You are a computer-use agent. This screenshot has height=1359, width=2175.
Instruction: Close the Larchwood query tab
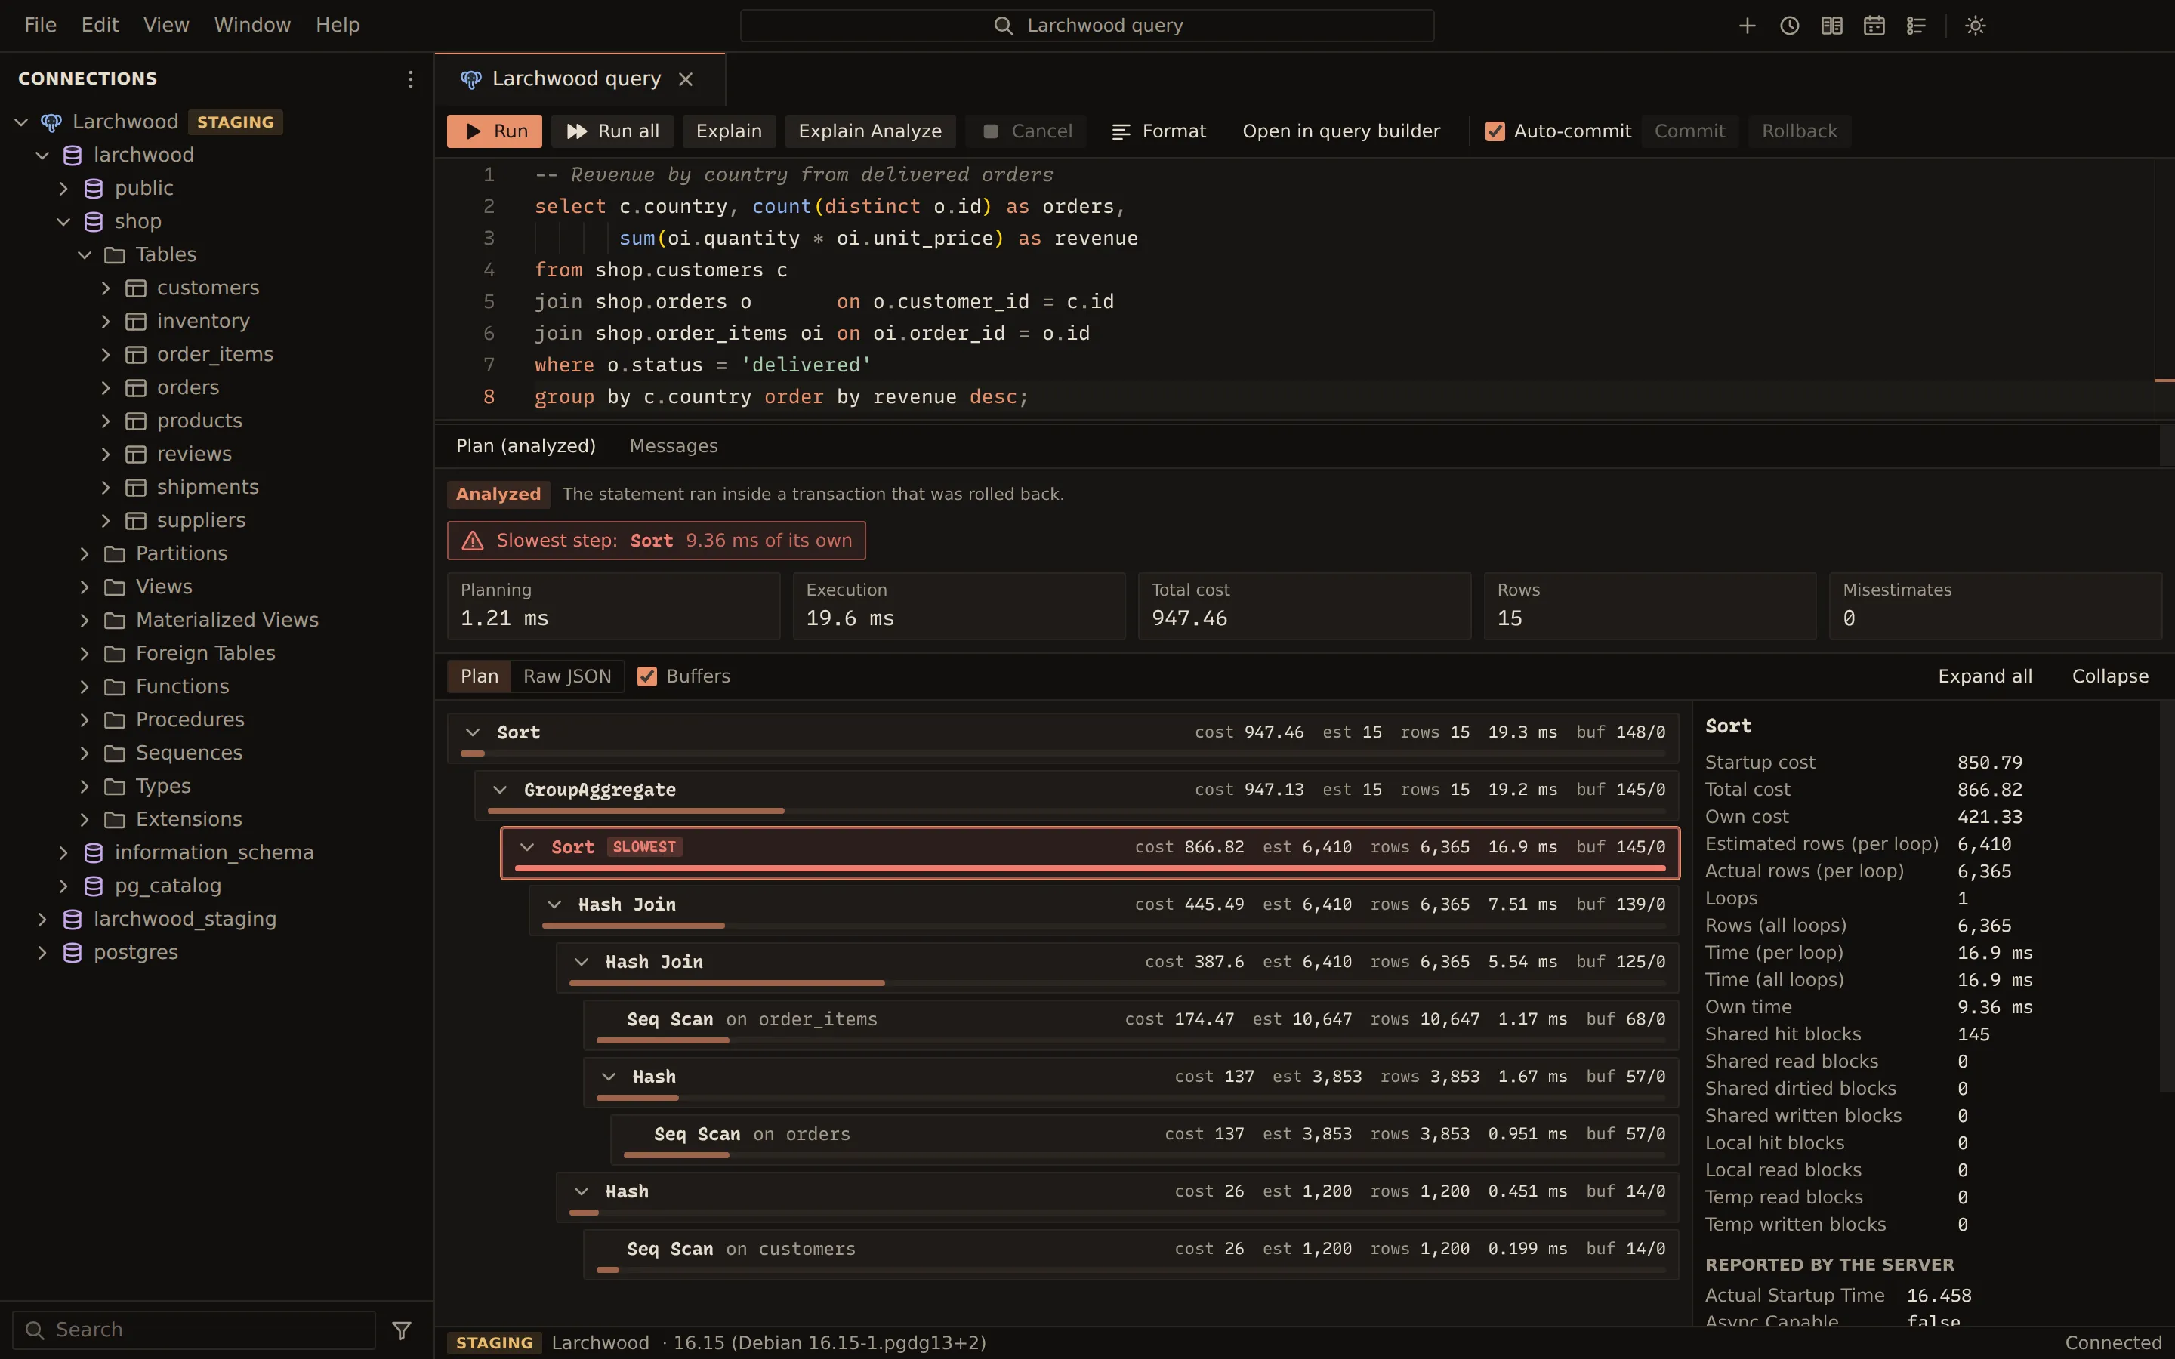686,79
